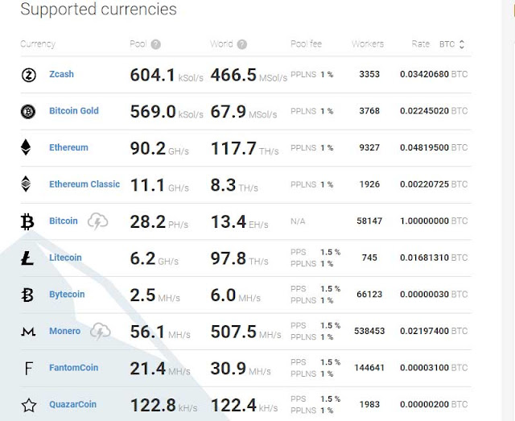Click the FantomCoin F logo icon

tap(29, 369)
